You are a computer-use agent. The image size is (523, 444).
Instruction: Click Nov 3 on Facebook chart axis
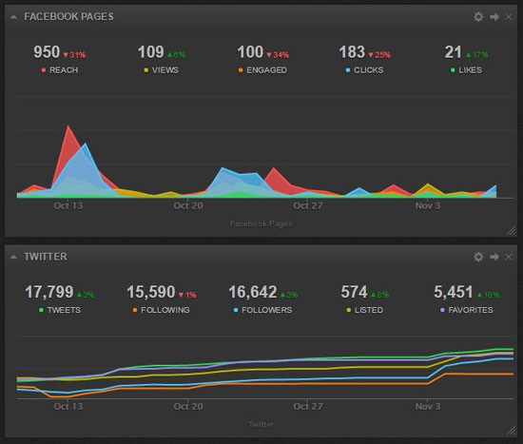tap(428, 205)
